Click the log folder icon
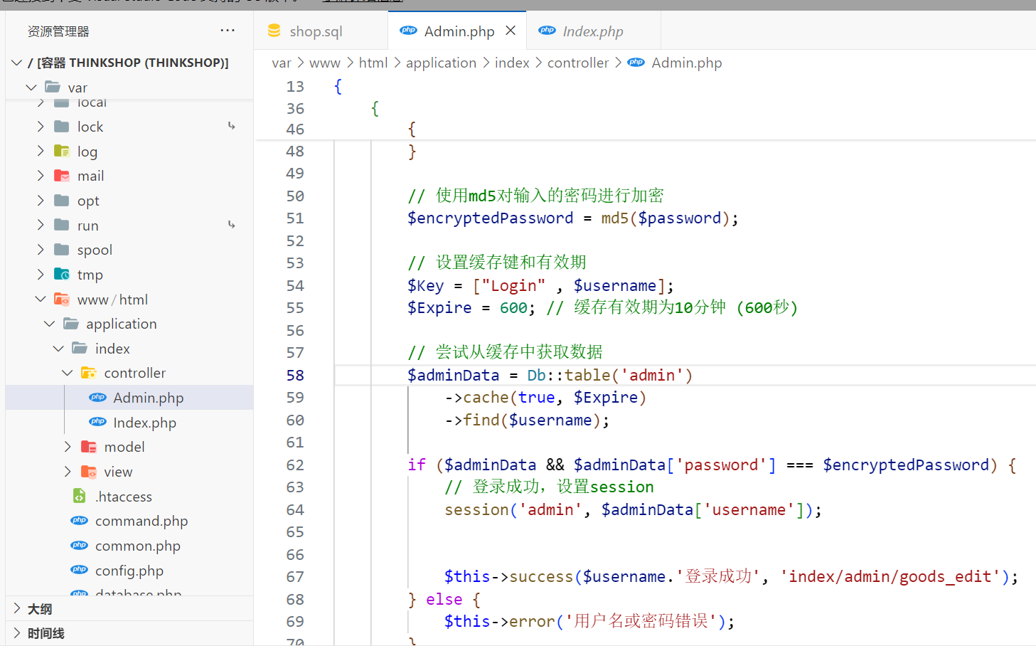Viewport: 1036px width, 646px height. click(x=62, y=152)
